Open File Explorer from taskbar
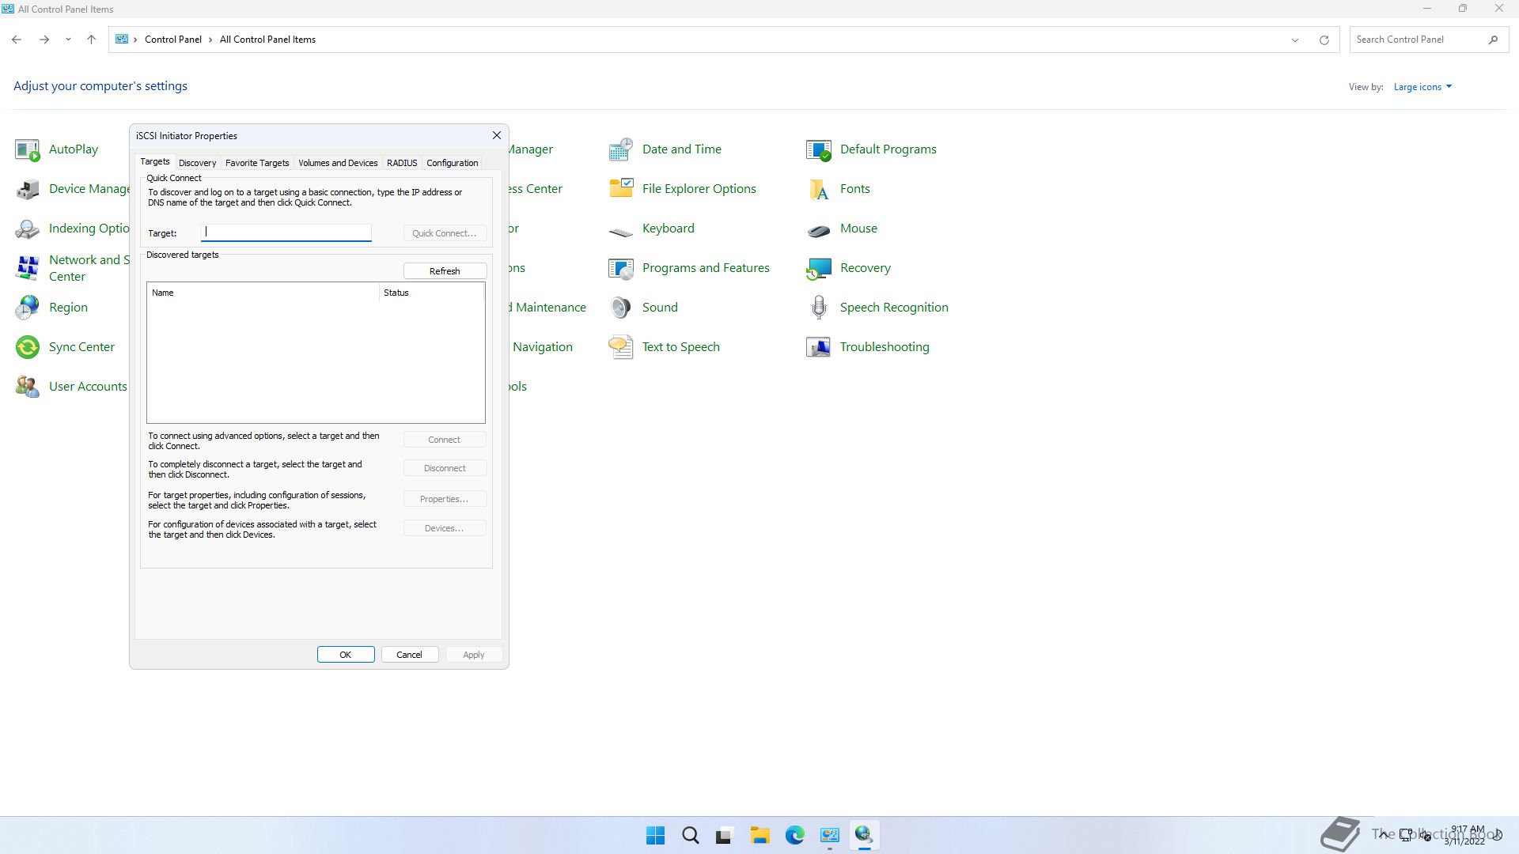 759,835
